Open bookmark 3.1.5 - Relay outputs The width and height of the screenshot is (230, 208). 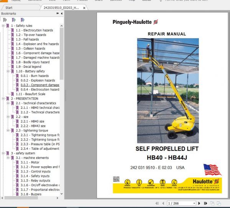coord(35,180)
